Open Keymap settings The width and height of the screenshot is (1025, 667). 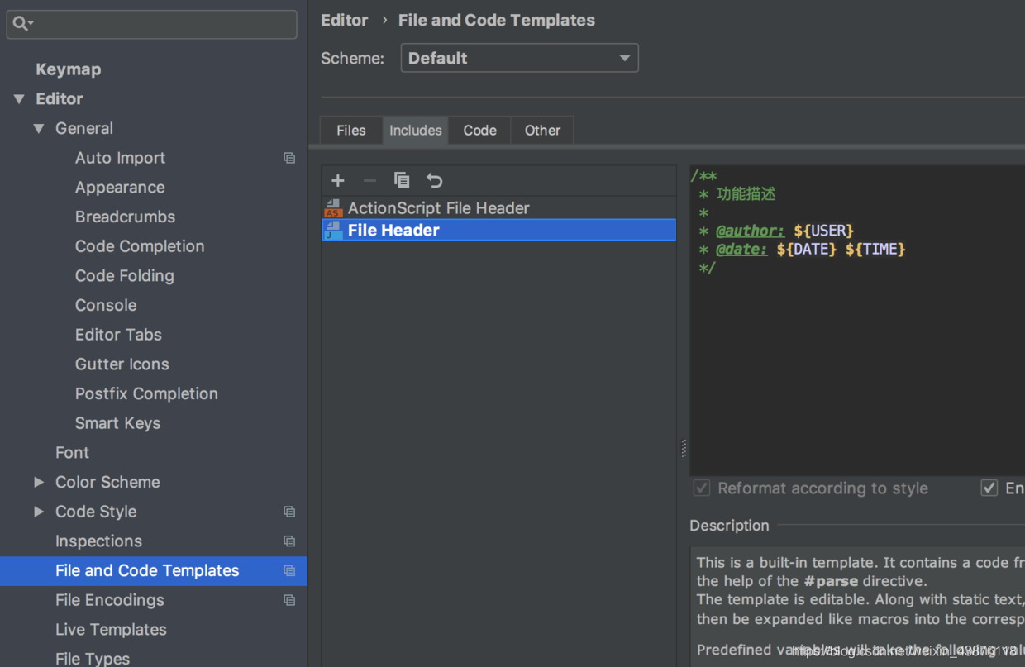point(69,69)
